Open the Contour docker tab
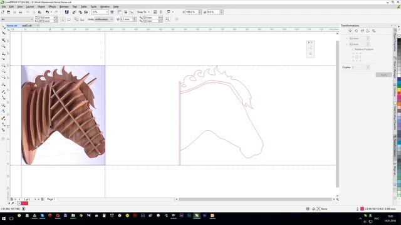 [395, 90]
